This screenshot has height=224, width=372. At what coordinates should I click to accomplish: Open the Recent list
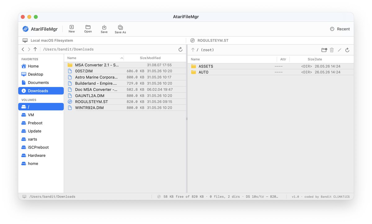(340, 29)
